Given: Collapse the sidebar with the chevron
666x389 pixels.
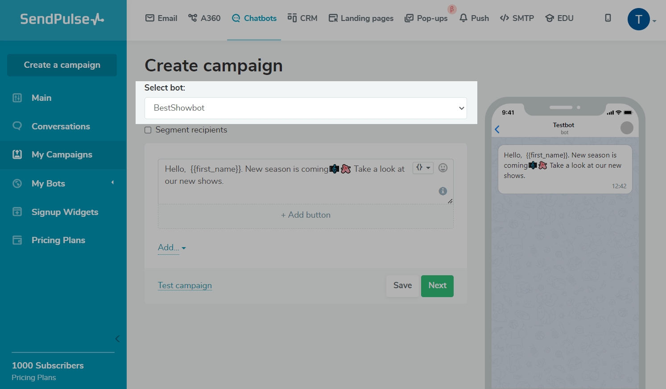Looking at the screenshot, I should 117,339.
